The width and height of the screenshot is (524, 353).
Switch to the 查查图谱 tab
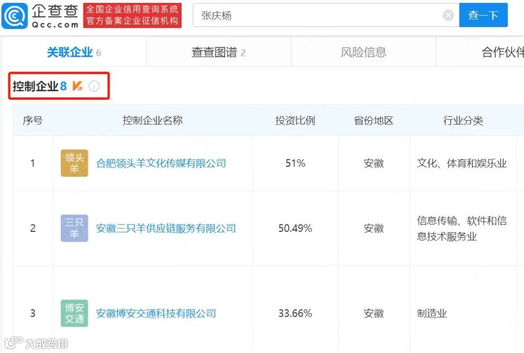pos(218,52)
